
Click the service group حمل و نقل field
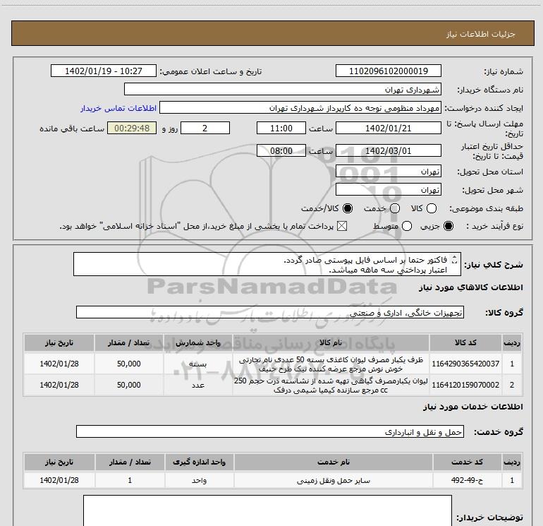(x=269, y=431)
